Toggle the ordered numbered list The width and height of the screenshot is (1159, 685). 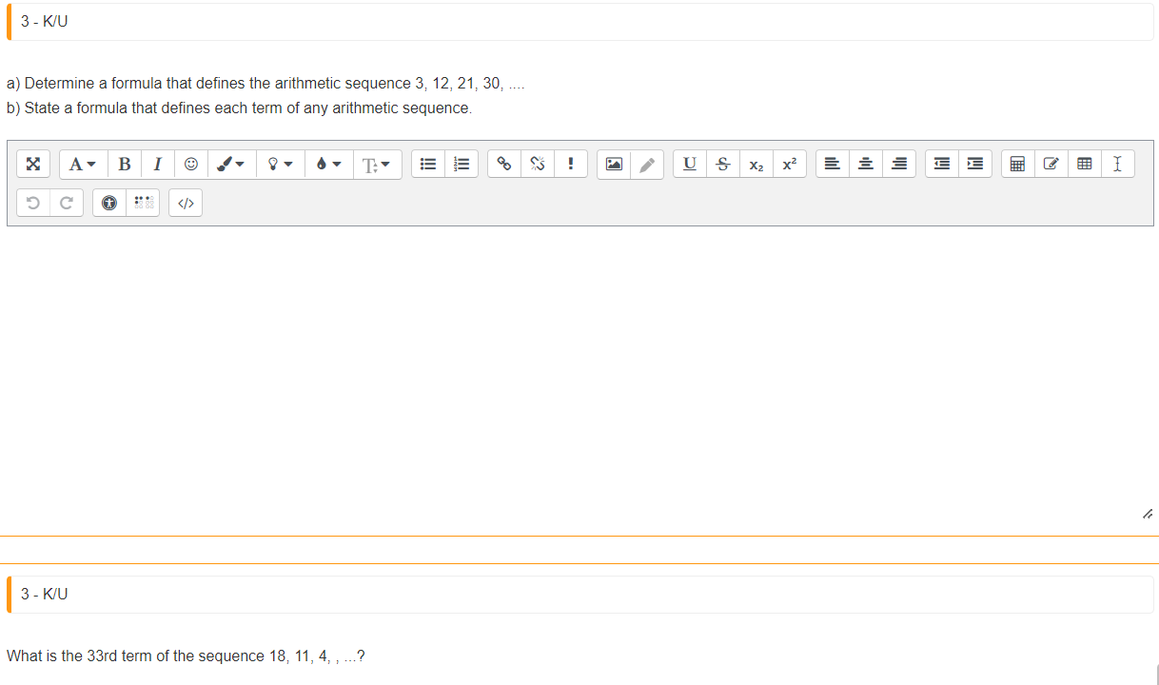[462, 164]
